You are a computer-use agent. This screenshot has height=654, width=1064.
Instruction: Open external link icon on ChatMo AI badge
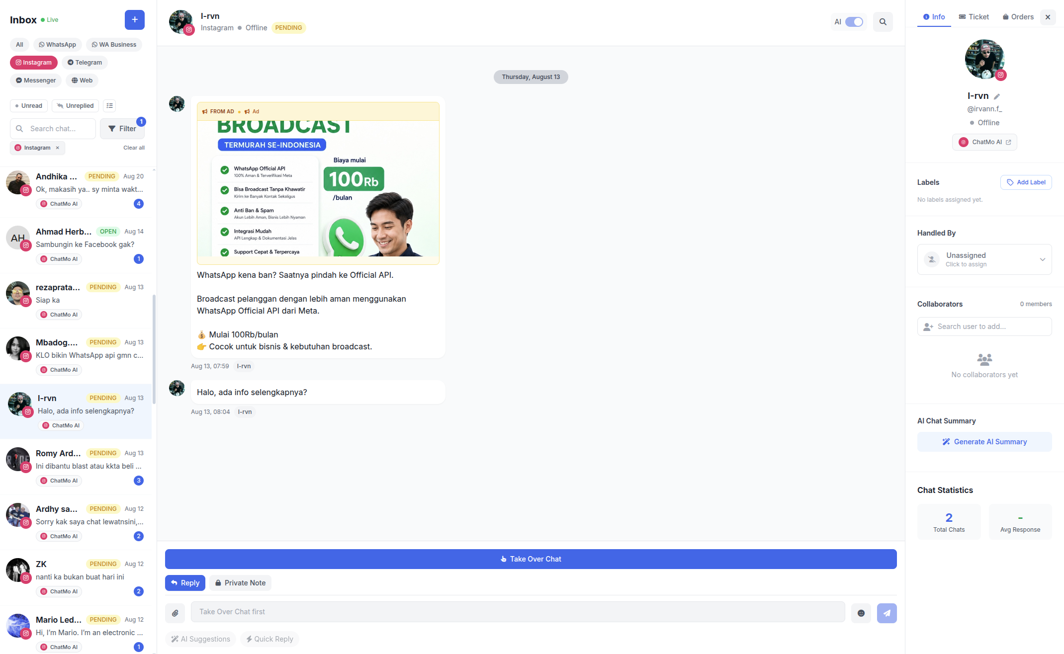[1008, 142]
